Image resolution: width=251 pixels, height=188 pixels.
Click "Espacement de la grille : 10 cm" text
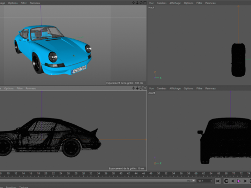point(127,168)
